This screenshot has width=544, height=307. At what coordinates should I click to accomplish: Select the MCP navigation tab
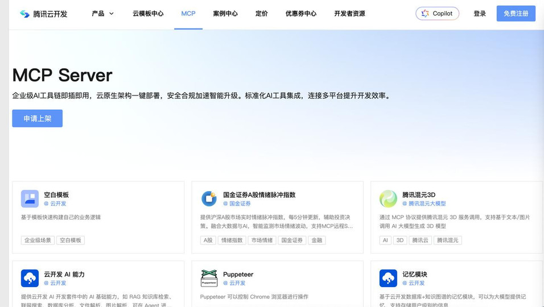pos(188,14)
